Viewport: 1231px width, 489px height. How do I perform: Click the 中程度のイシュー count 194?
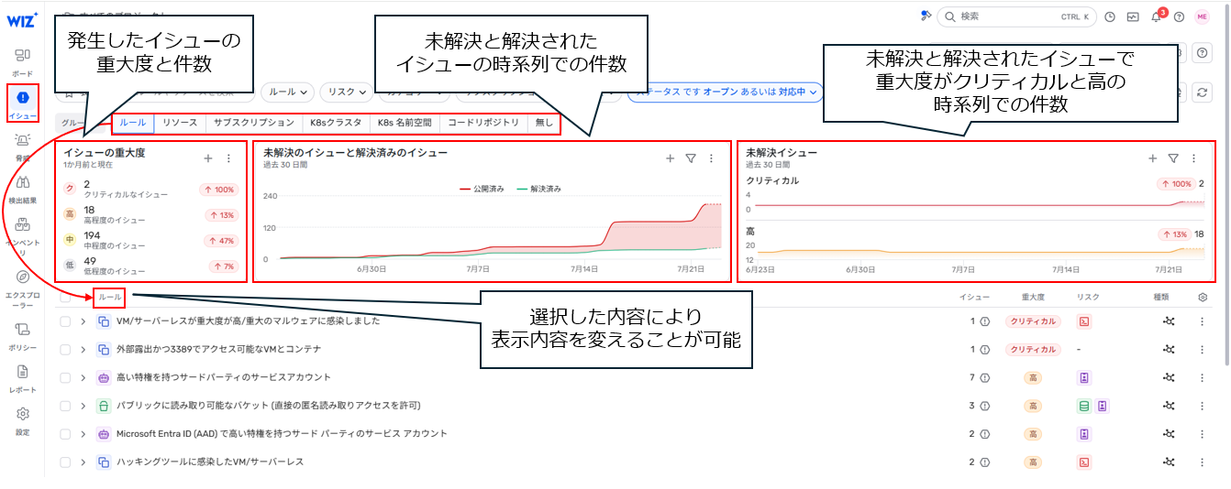[92, 235]
